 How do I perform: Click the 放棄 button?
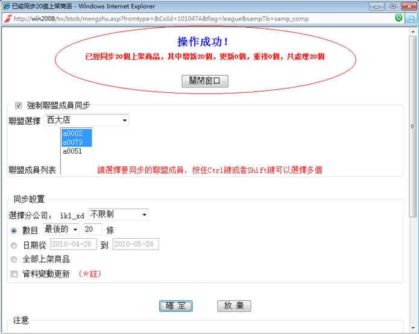point(234,306)
